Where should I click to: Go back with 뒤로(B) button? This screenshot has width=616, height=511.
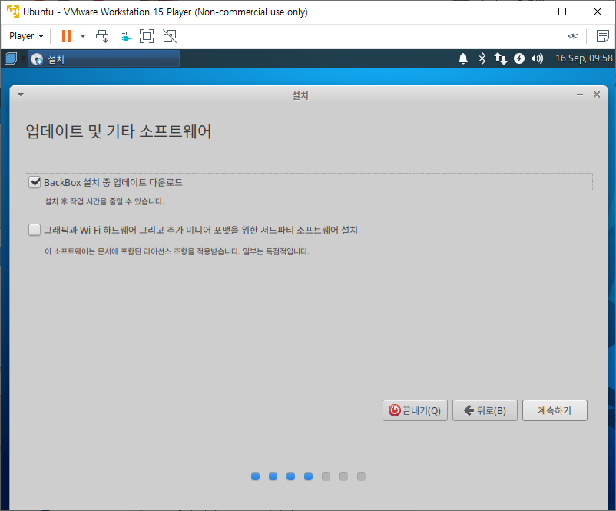(x=485, y=410)
